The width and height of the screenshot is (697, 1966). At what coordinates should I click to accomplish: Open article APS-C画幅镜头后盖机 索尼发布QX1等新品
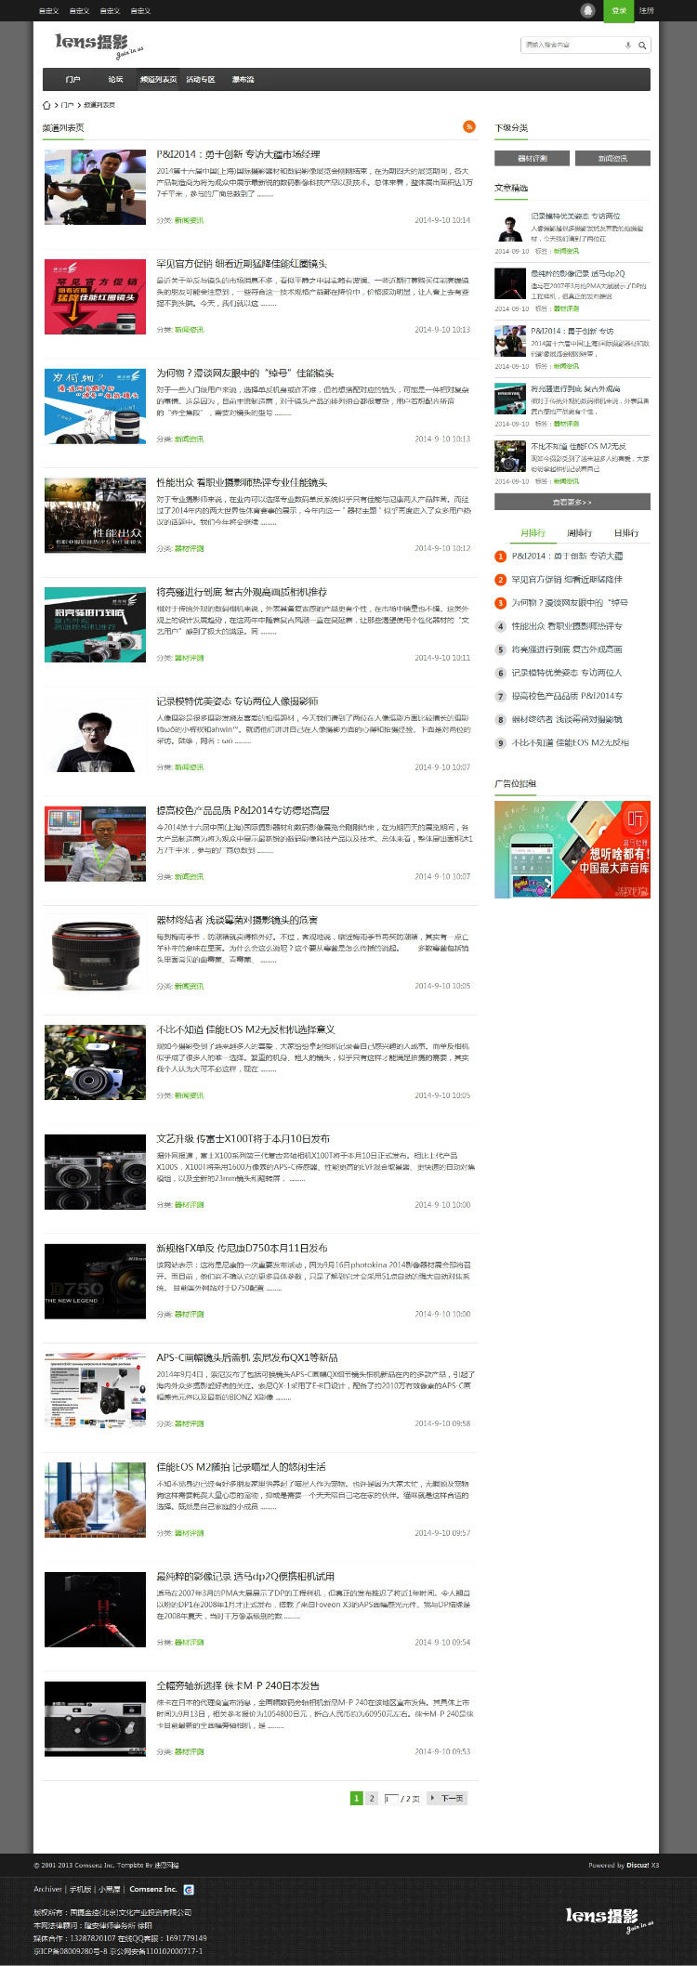[x=247, y=1357]
